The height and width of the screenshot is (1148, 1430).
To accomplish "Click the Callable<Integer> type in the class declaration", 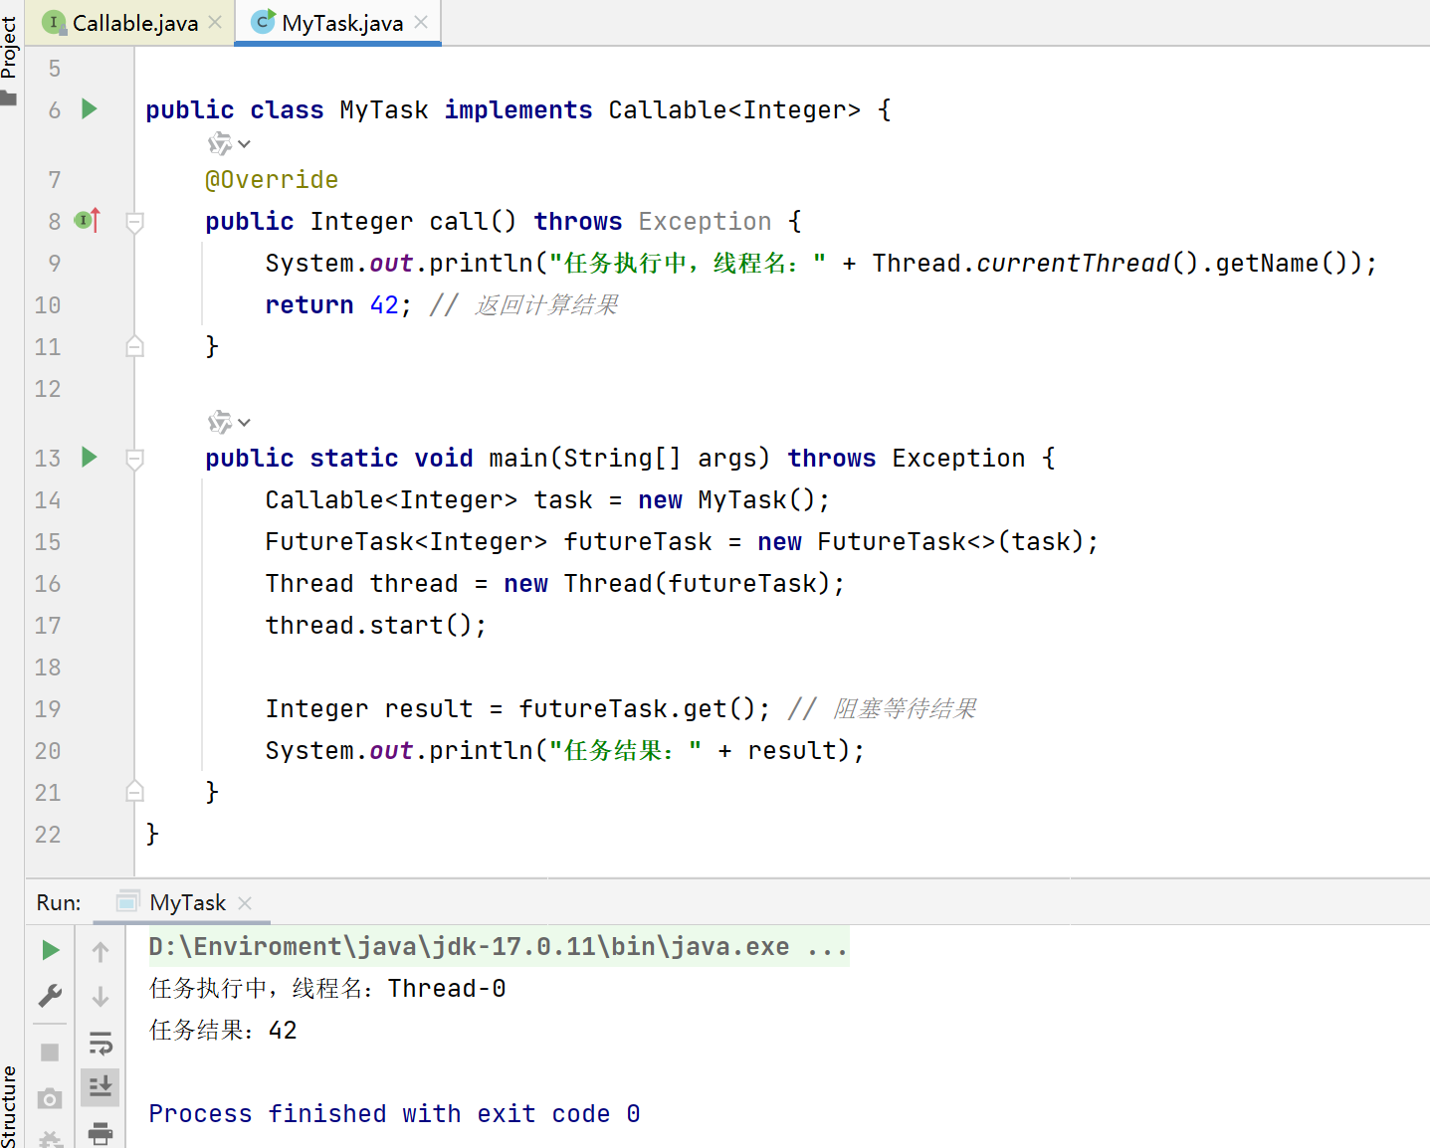I will pyautogui.click(x=734, y=109).
